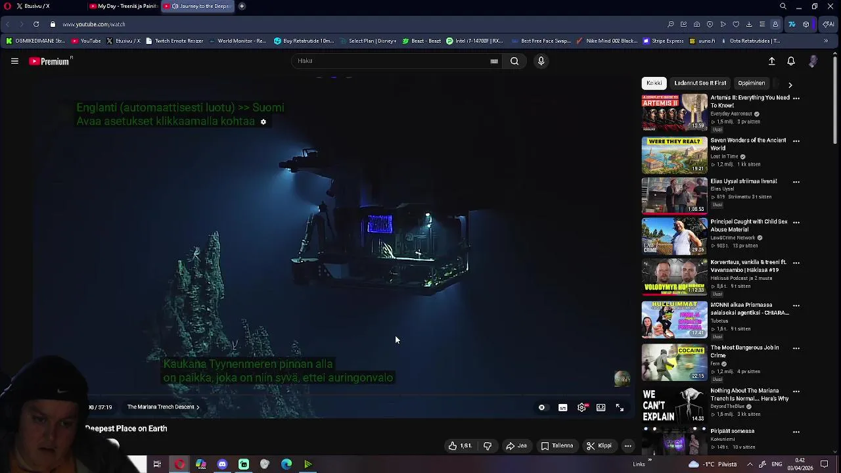Open the YouTube hamburger guide menu

[x=14, y=61]
